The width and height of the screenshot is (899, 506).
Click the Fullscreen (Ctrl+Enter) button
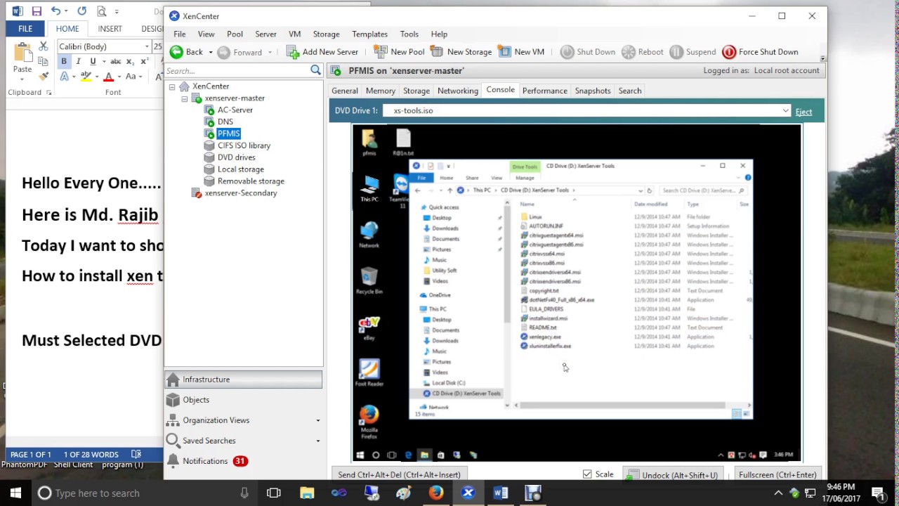[x=777, y=474]
